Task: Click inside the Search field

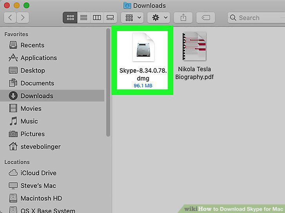Action: pyautogui.click(x=256, y=18)
